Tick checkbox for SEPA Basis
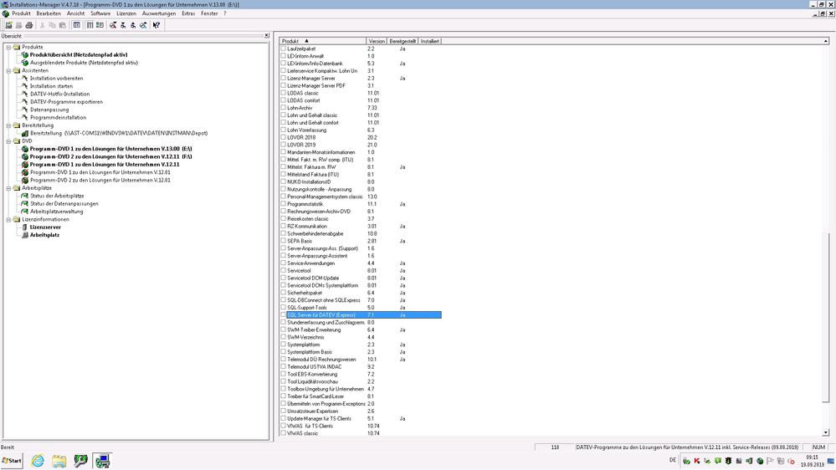Viewport: 836px width, 470px height. [283, 241]
